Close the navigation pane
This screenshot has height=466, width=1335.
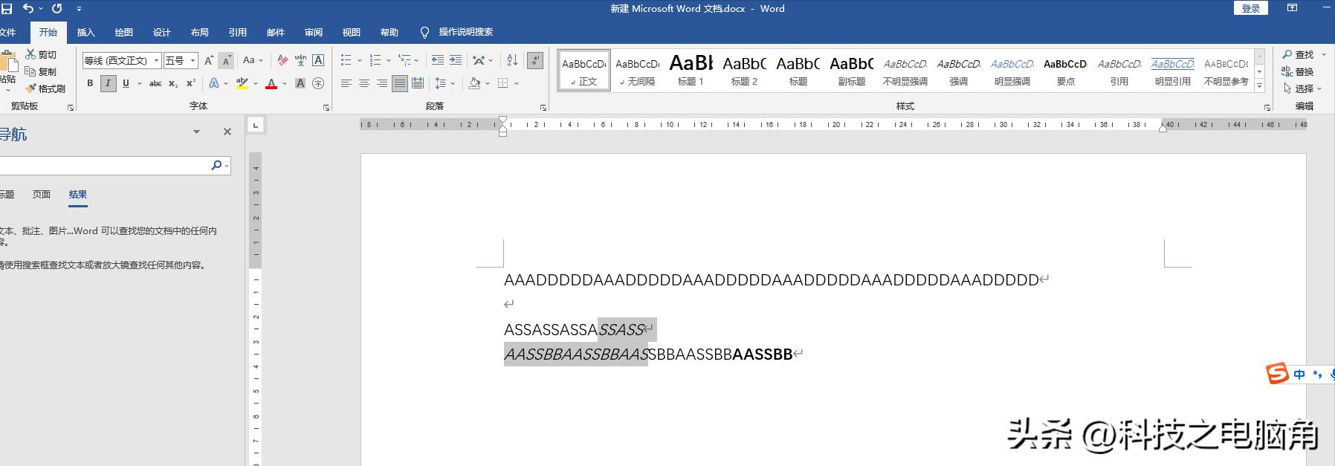click(x=227, y=132)
